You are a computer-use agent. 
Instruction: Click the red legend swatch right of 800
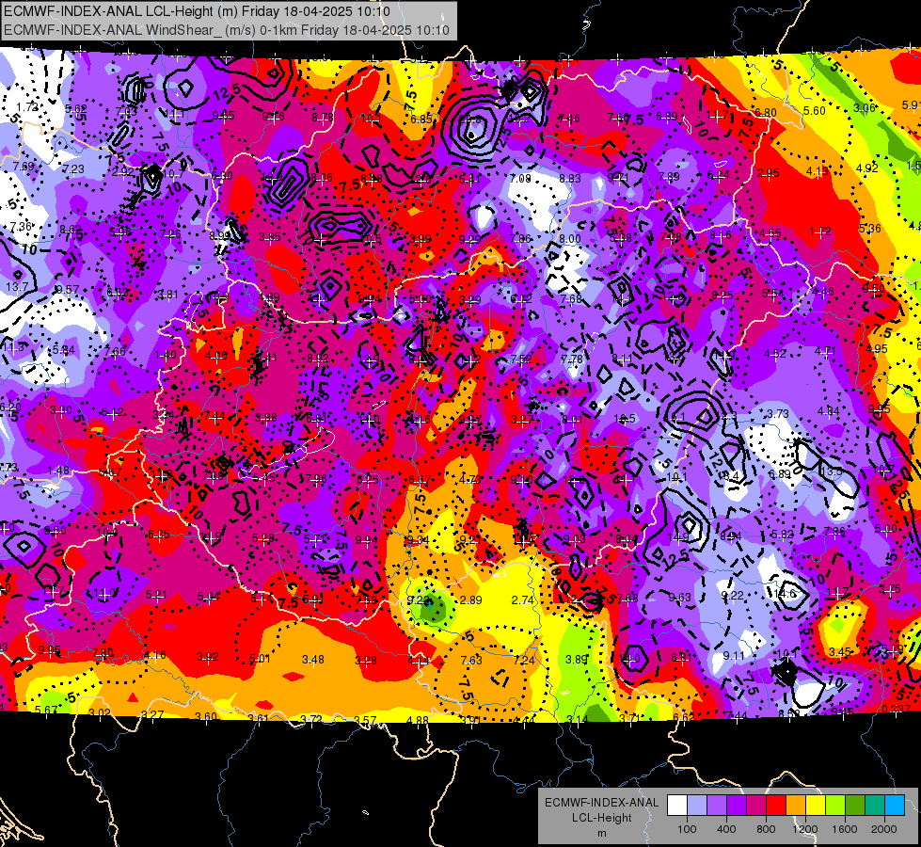point(776,806)
